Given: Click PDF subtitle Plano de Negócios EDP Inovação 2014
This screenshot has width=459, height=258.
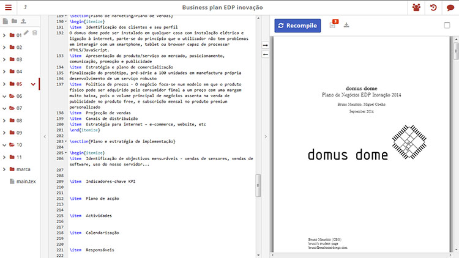Looking at the screenshot, I should 361,95.
